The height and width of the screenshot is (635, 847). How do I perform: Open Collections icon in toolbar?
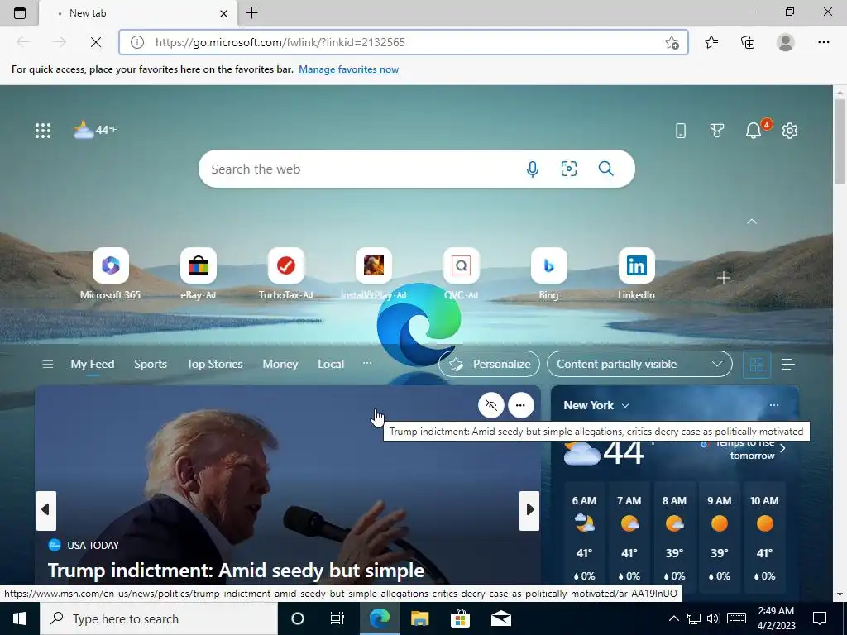pos(748,42)
